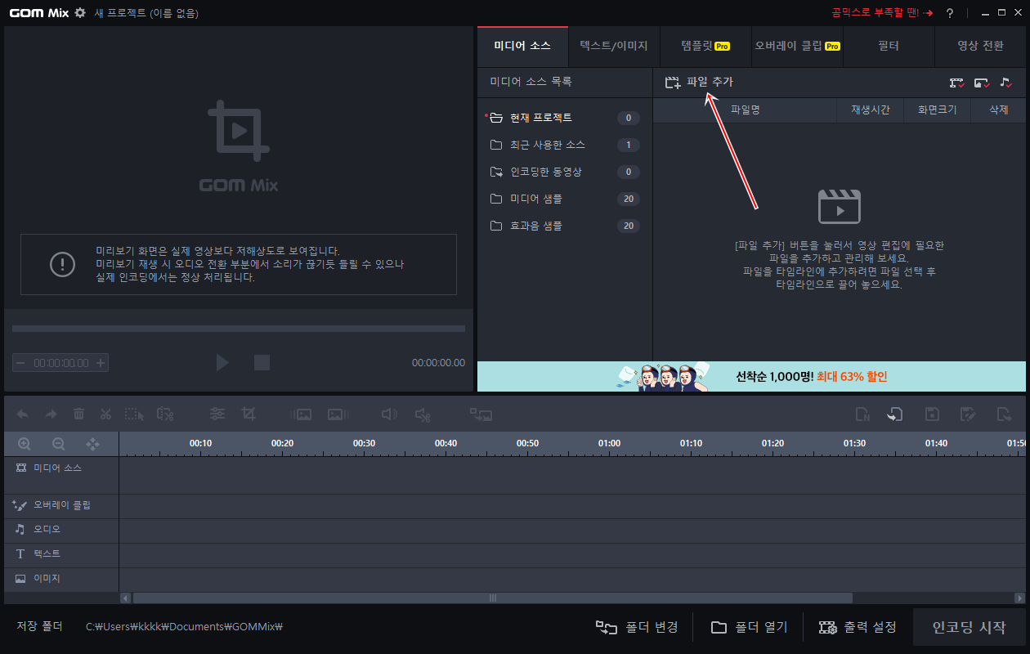The image size is (1030, 654).
Task: Toggle the audio file filter icon
Action: (1006, 83)
